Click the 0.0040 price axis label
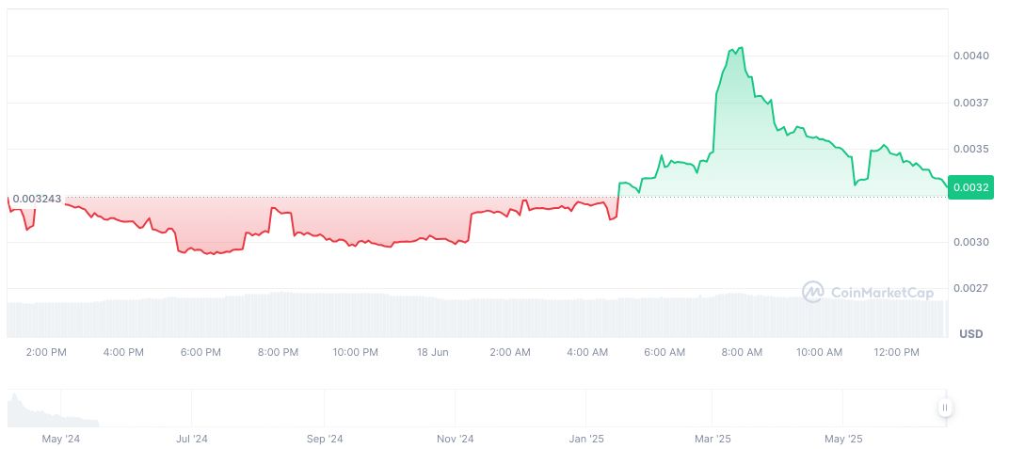The height and width of the screenshot is (449, 1009). (971, 56)
